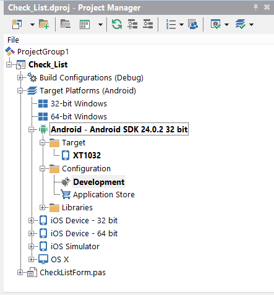
Task: Open the View calendar icon dropdown arrow
Action: (x=100, y=25)
